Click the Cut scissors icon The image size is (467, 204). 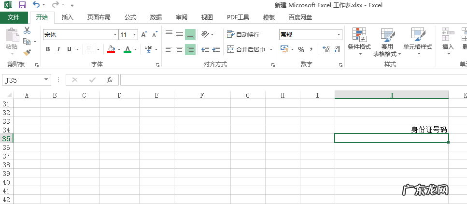pos(27,31)
